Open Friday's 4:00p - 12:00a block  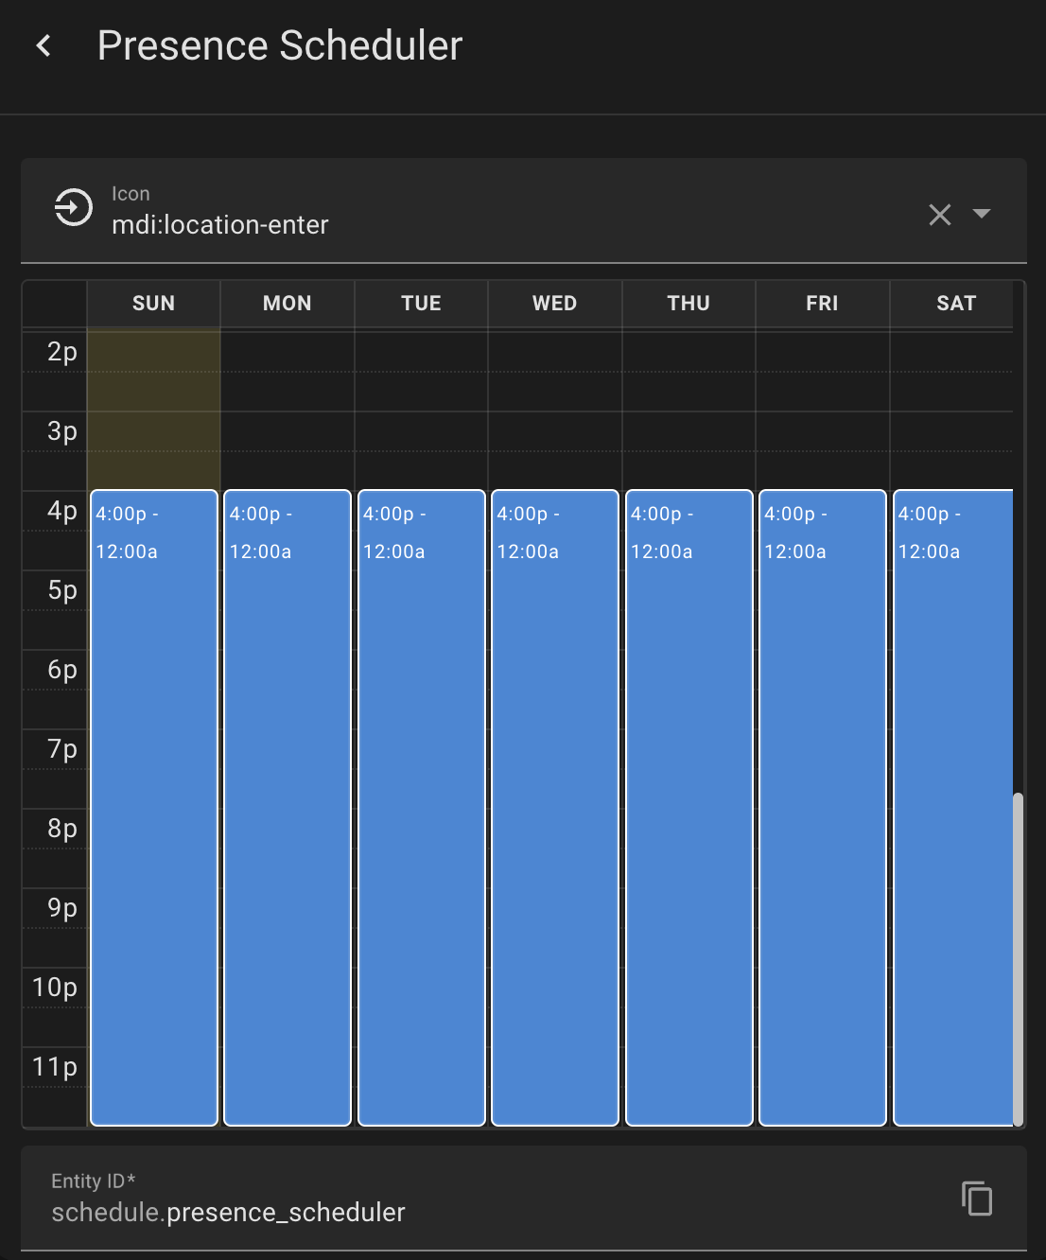823,808
